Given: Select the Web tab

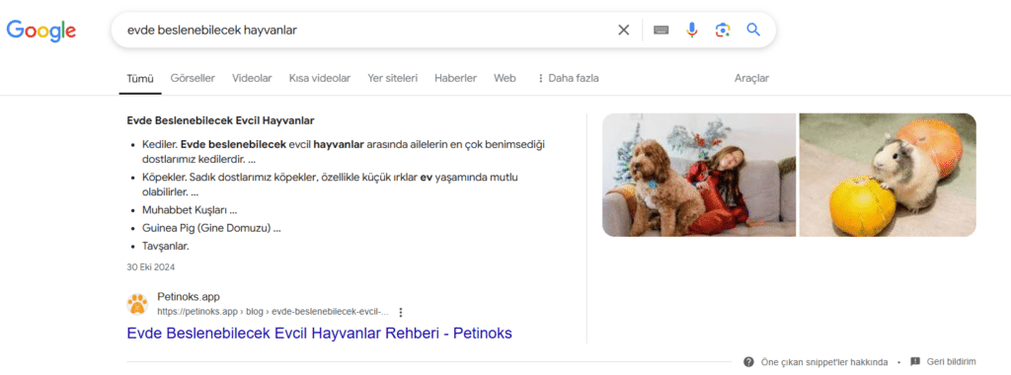Looking at the screenshot, I should pos(505,78).
